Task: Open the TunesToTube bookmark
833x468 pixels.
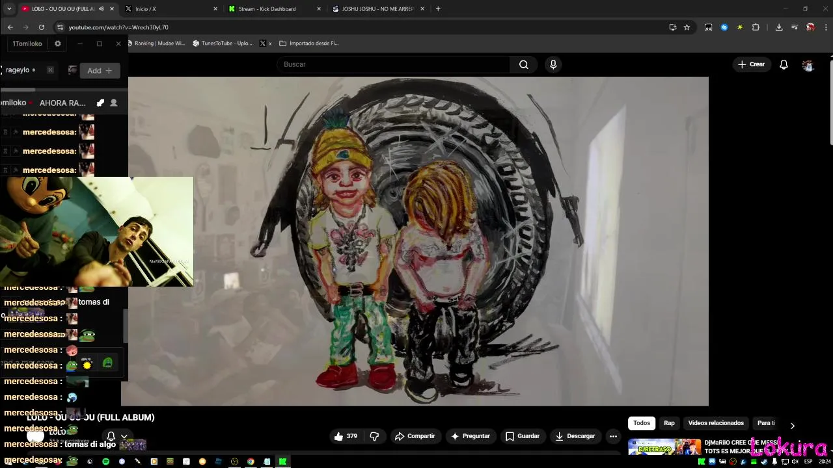Action: pos(222,44)
